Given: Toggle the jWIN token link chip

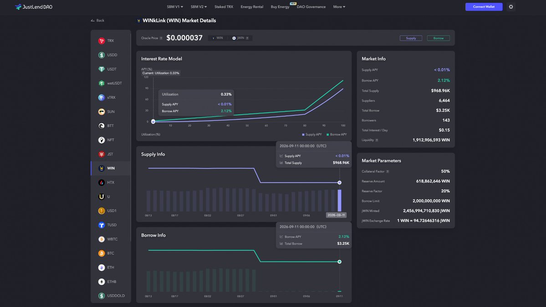Looking at the screenshot, I should [240, 38].
